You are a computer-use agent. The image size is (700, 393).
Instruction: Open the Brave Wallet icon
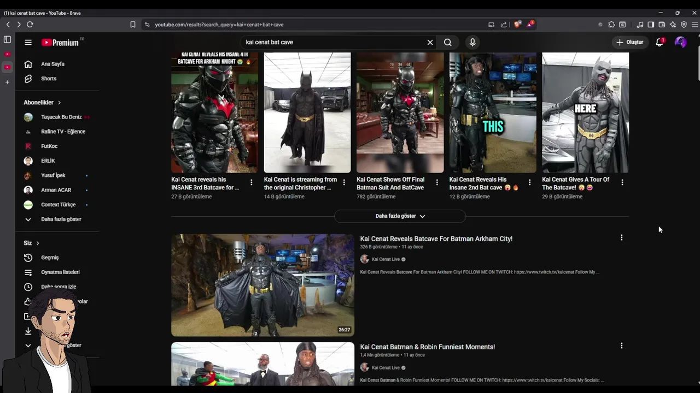(x=662, y=25)
